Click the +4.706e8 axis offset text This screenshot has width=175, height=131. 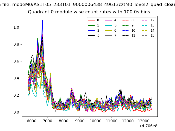148,126
